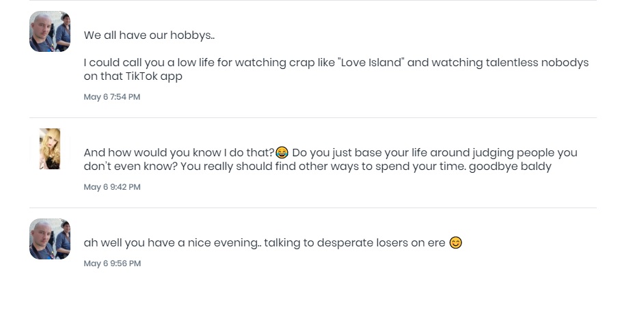
Task: Open the blonde woman's profile picture
Action: pyautogui.click(x=50, y=149)
